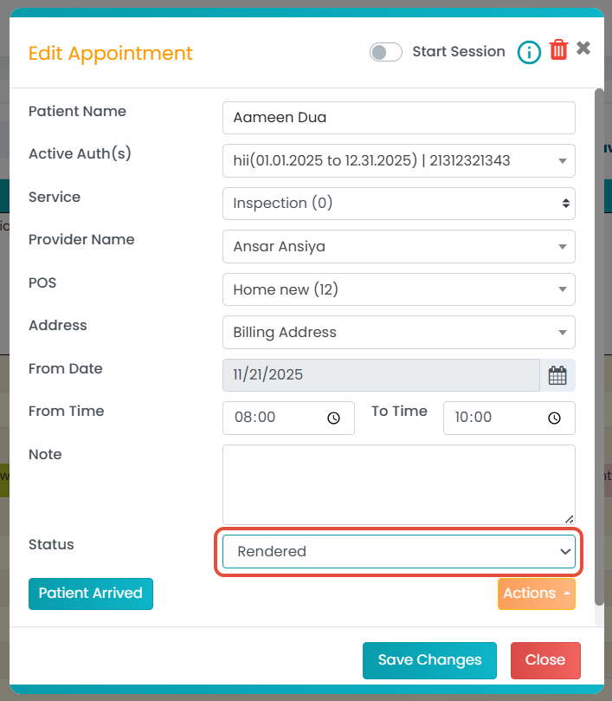Open the Provider Name dropdown
This screenshot has height=701, width=612.
pyautogui.click(x=398, y=246)
